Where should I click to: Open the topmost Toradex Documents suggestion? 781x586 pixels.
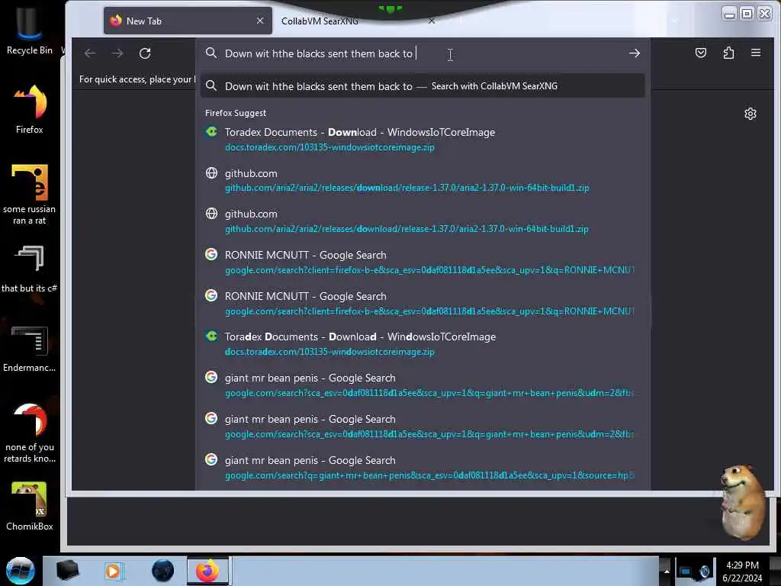(x=423, y=139)
